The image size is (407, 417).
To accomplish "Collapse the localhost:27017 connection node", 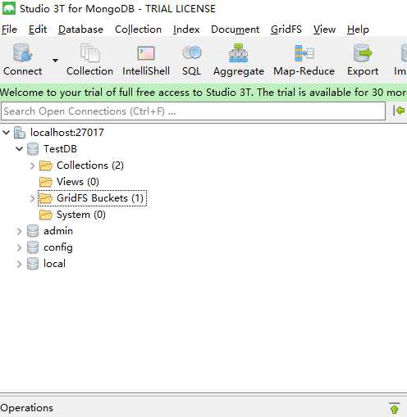I will 6,133.
